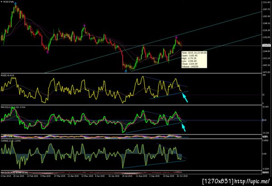Image resolution: width=272 pixels, height=186 pixels.
Task: Click the 1144.90 price axis label
Action: (x=266, y=51)
